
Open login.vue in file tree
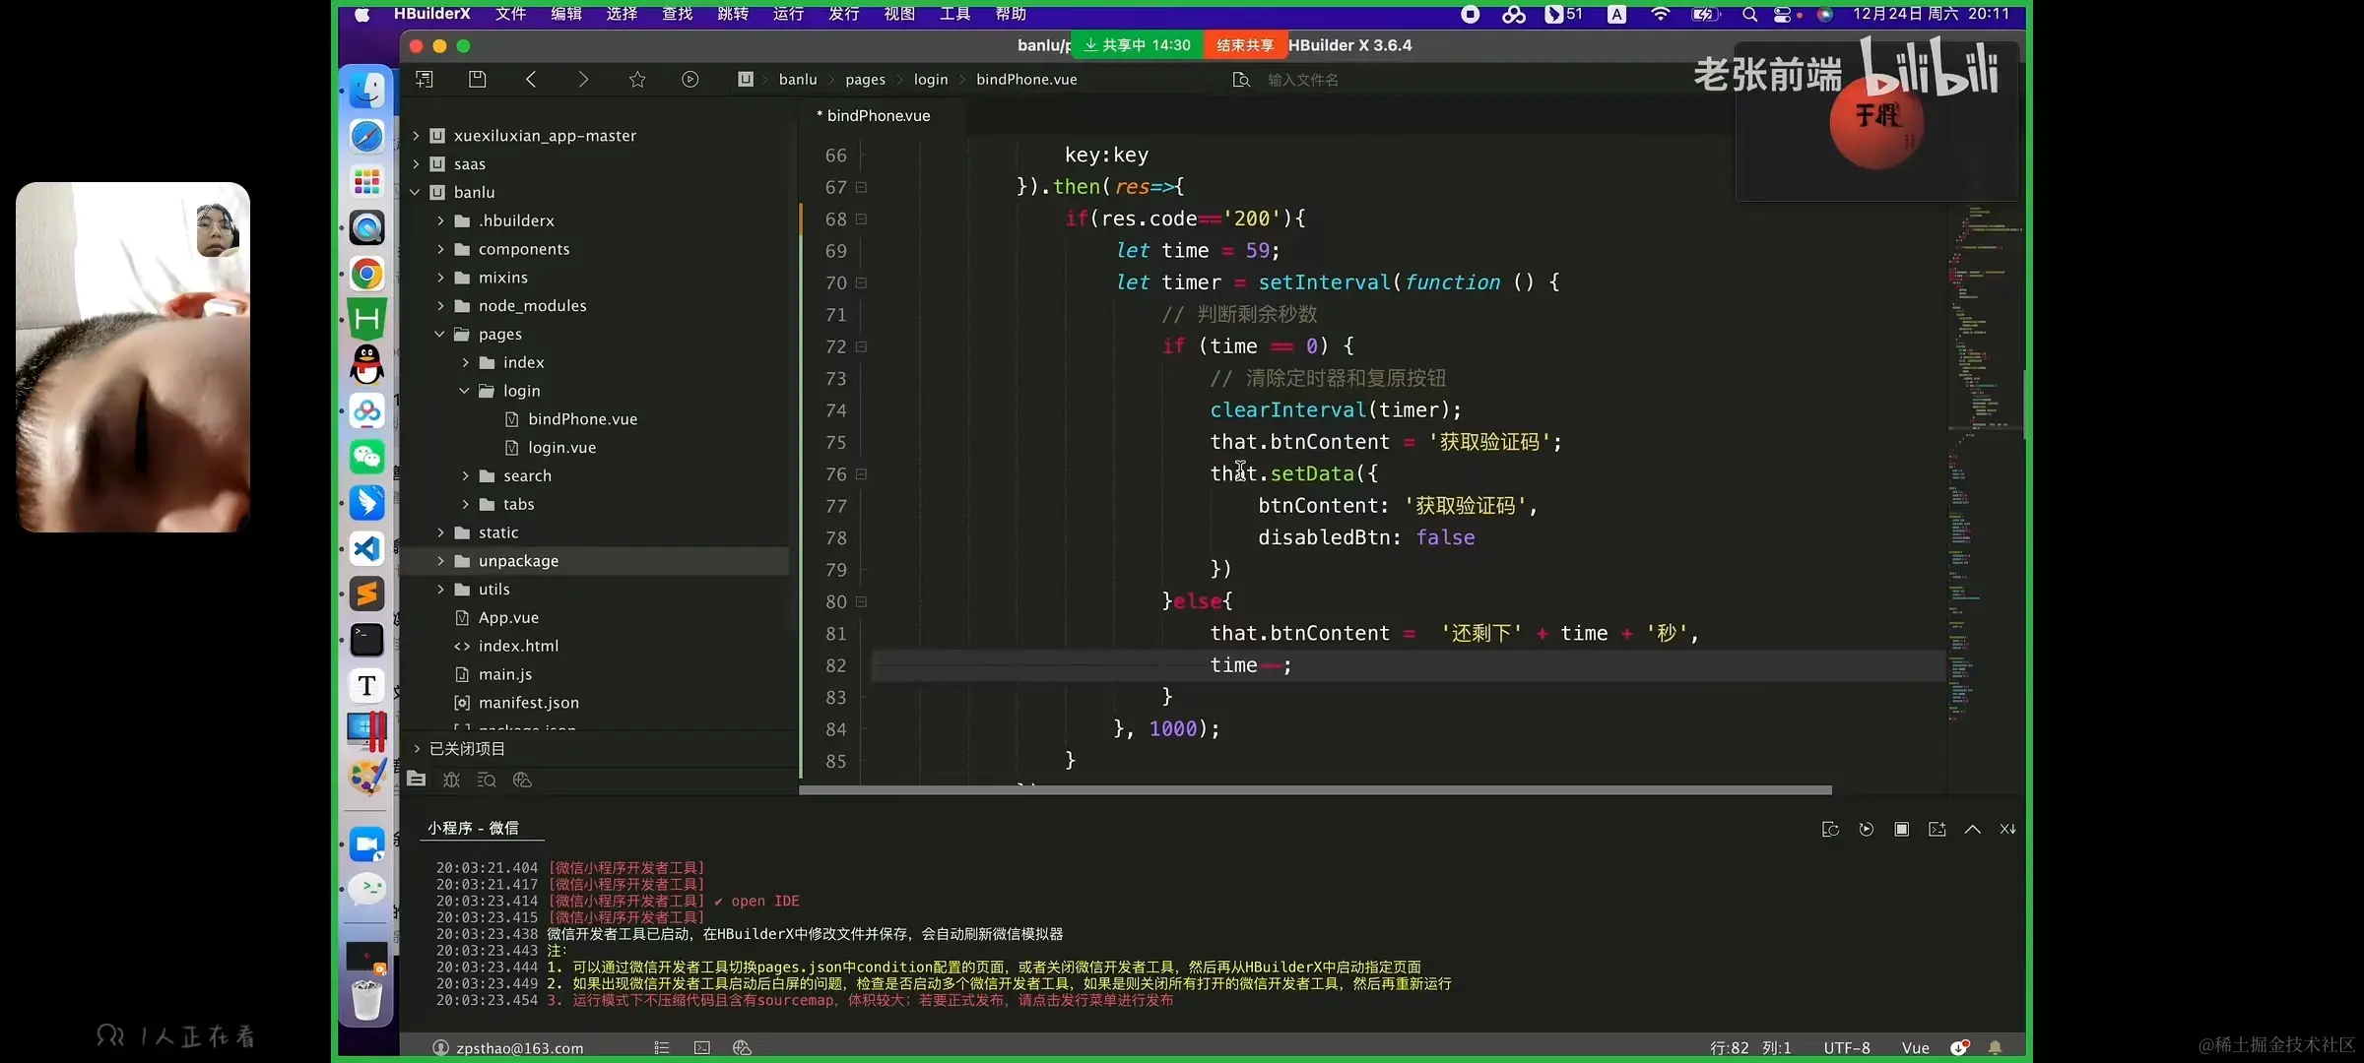click(x=561, y=448)
